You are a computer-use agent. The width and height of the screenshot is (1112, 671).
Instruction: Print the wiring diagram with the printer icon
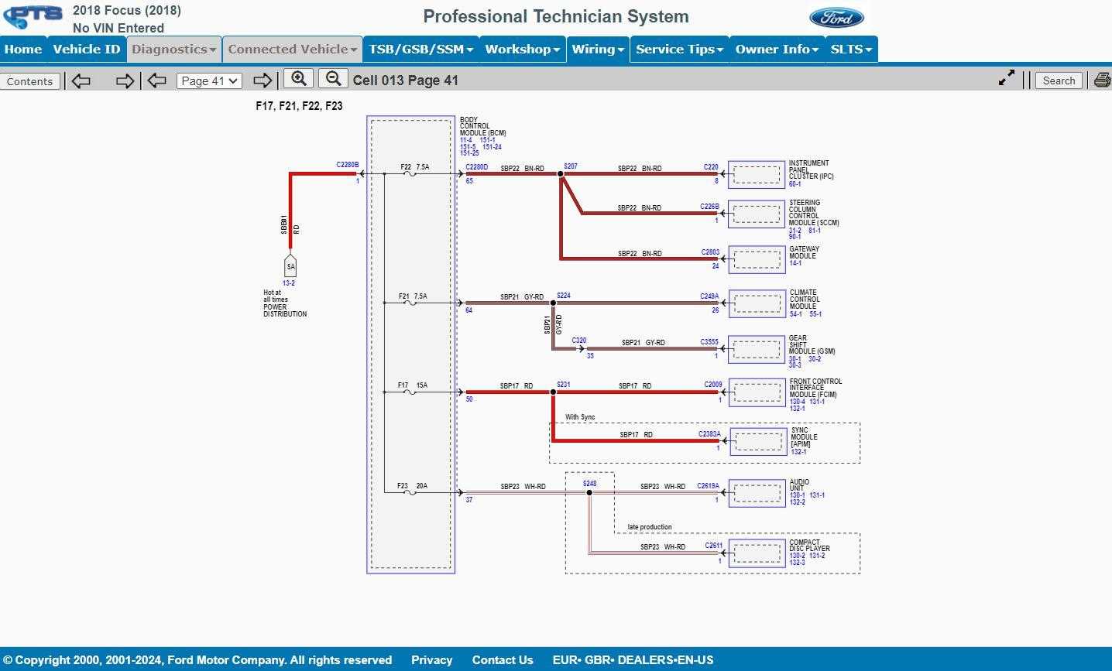click(x=1102, y=80)
